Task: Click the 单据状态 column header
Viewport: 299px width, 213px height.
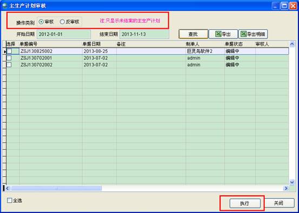Action: 240,44
